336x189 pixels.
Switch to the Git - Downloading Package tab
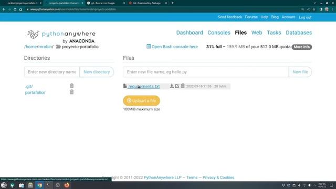147,3
